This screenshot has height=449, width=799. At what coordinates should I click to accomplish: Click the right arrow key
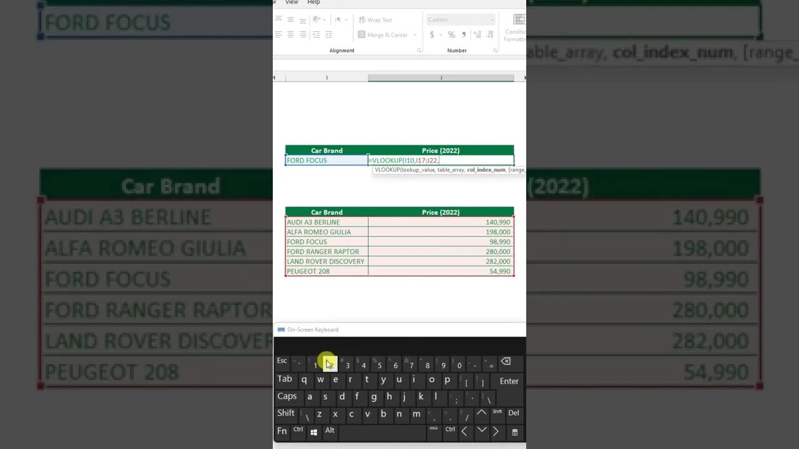coord(496,432)
